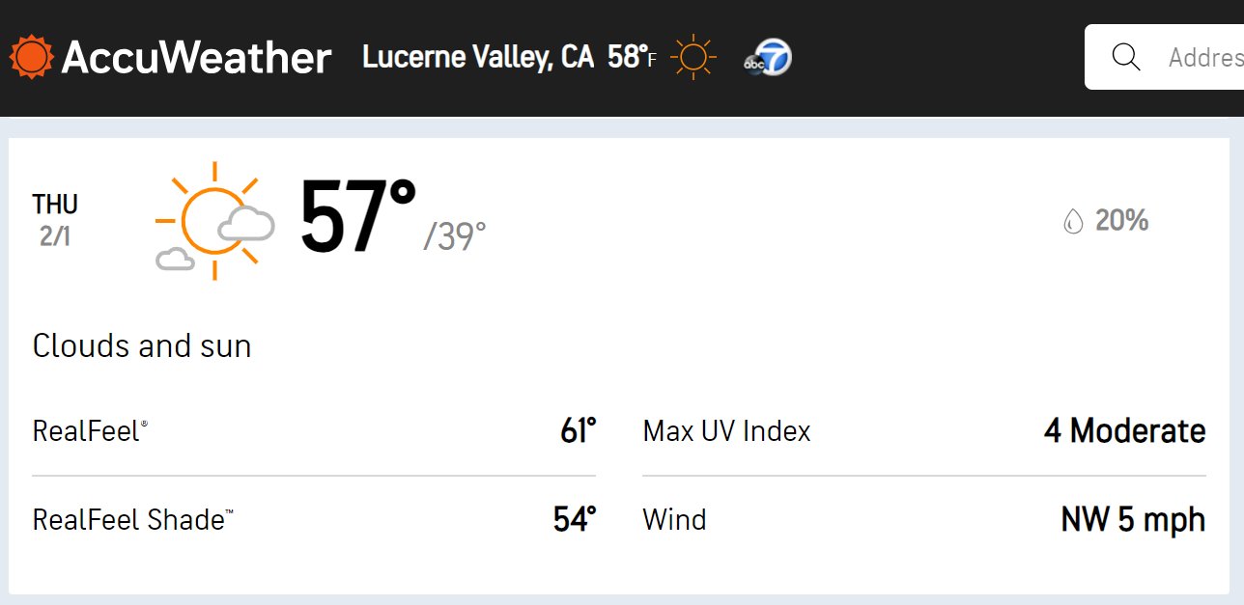This screenshot has height=605, width=1244.
Task: Click the Wind NW 5 mph value
Action: click(x=1133, y=520)
